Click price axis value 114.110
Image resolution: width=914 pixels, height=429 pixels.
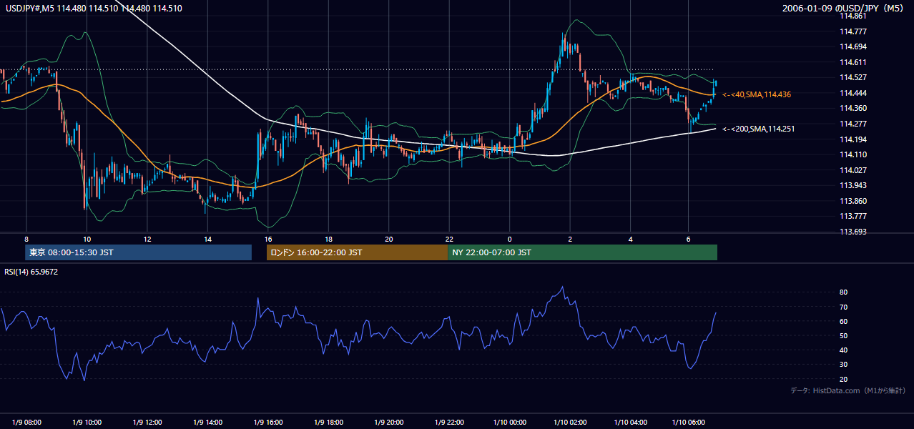point(852,154)
